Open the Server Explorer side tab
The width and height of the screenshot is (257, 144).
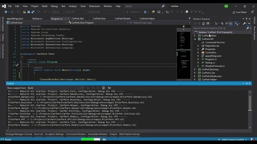click(x=3, y=24)
